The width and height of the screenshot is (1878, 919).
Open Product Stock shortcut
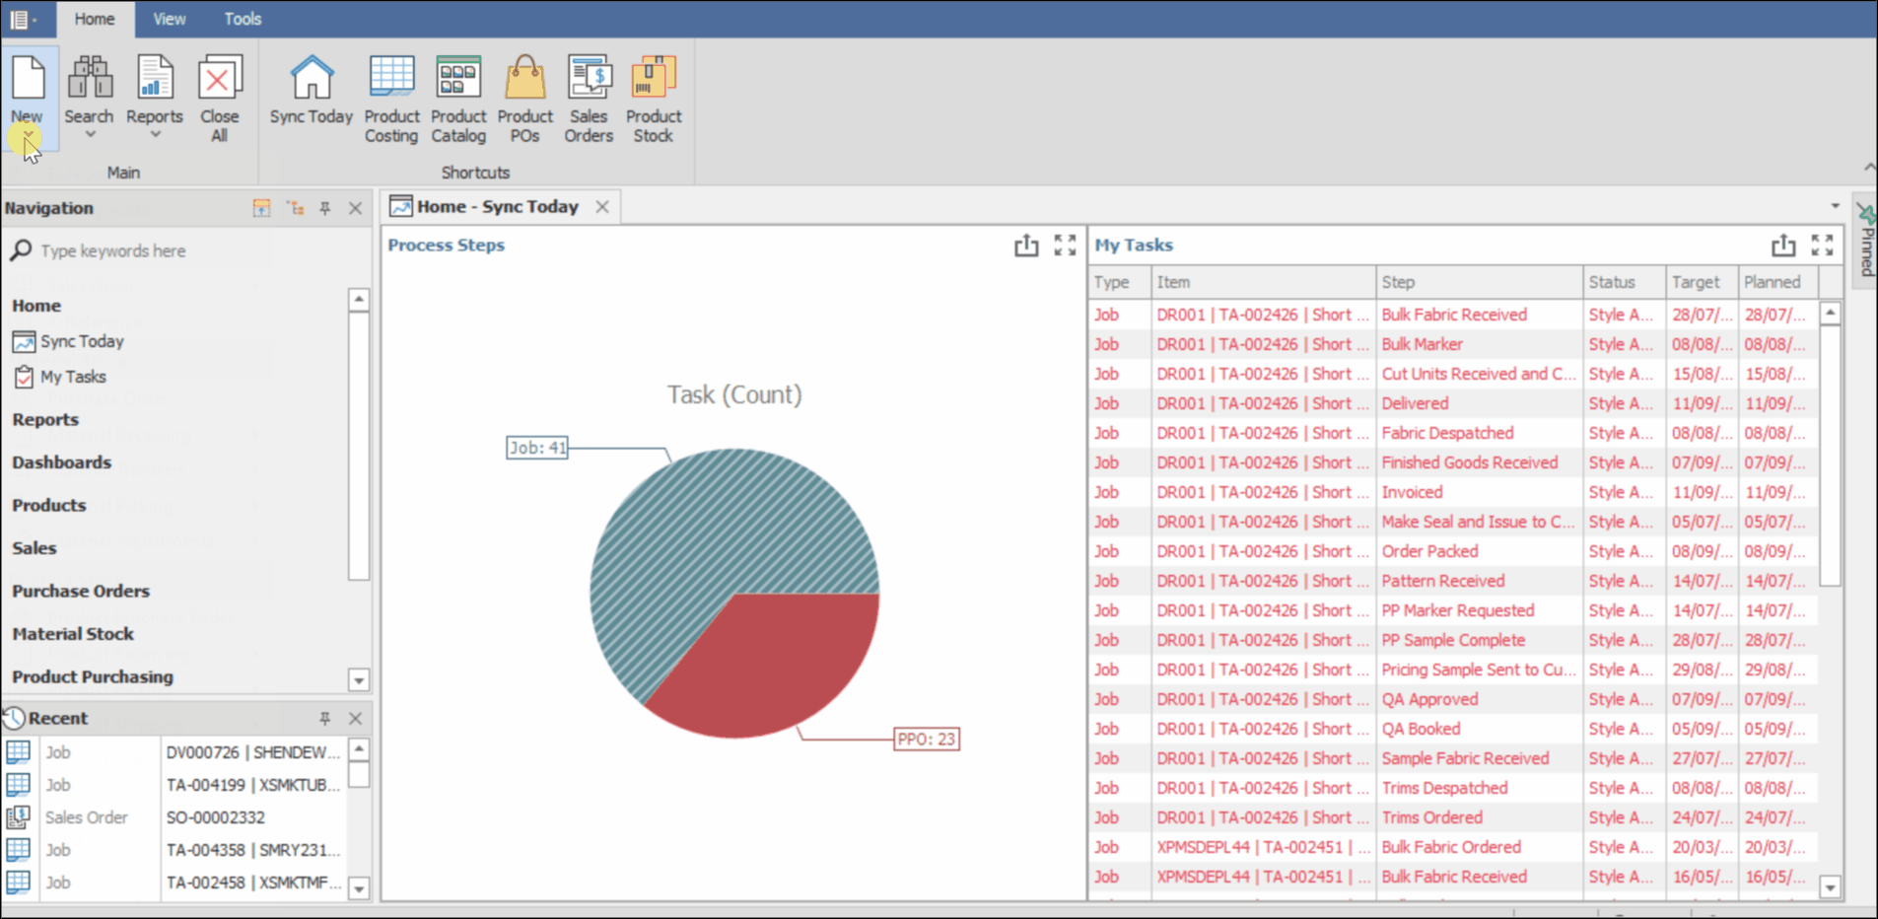(654, 99)
